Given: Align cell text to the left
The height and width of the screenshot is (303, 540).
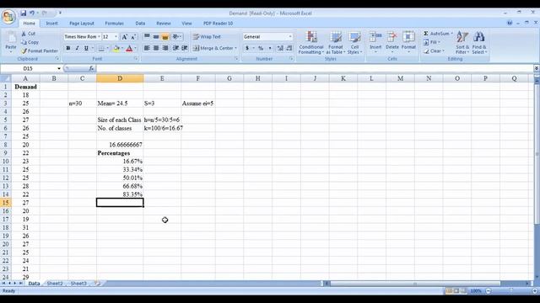Looking at the screenshot, I should coord(147,48).
